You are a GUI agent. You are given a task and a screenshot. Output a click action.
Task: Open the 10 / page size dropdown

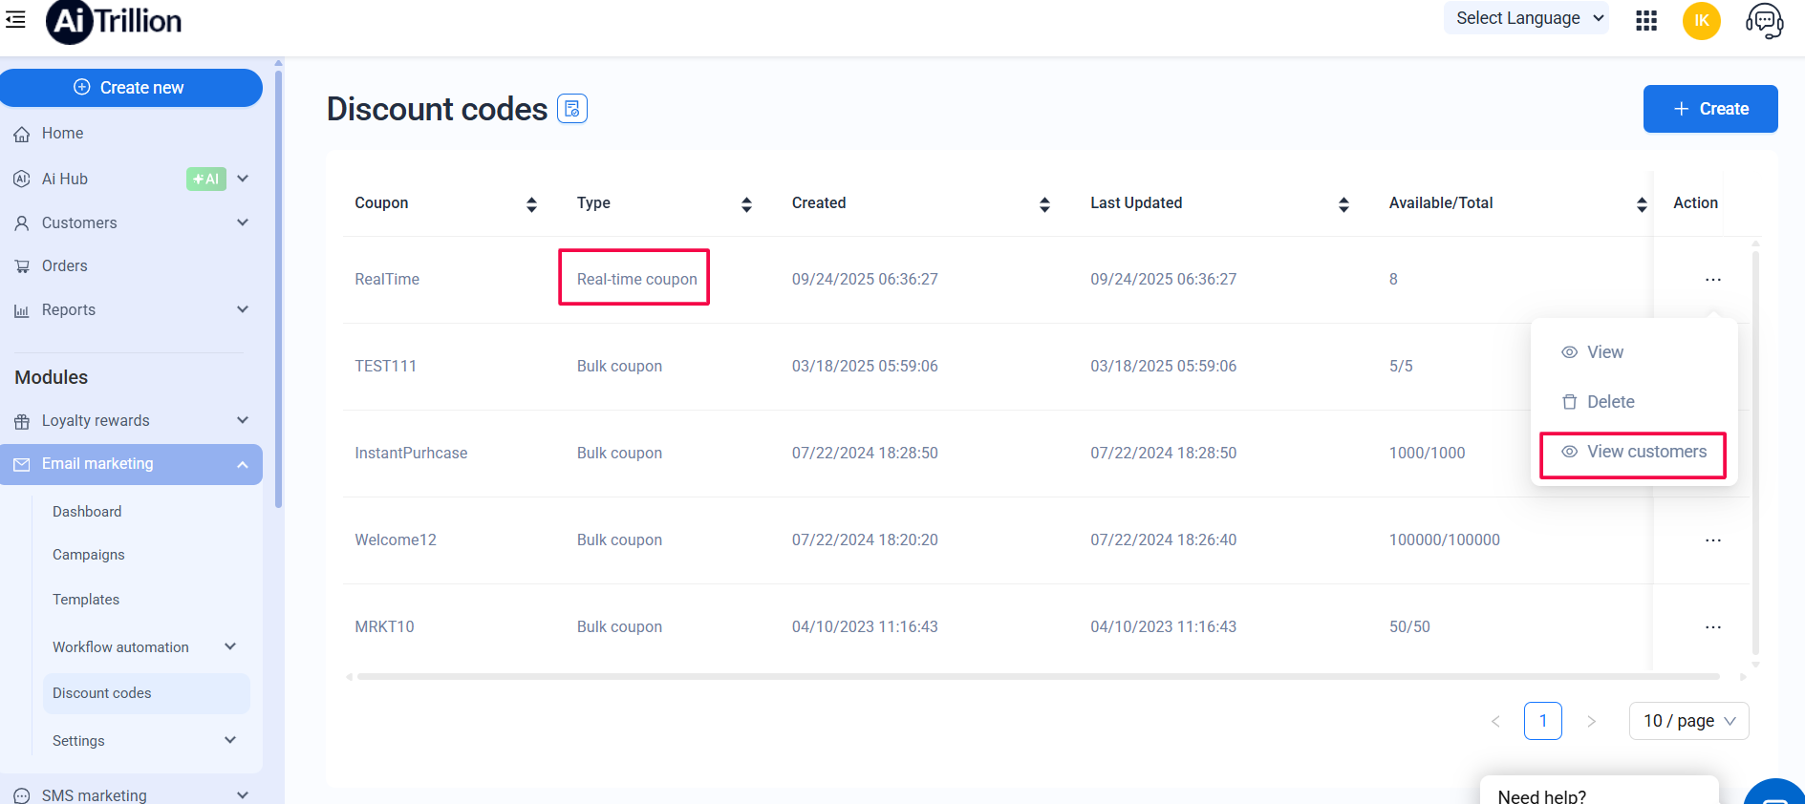pyautogui.click(x=1688, y=721)
